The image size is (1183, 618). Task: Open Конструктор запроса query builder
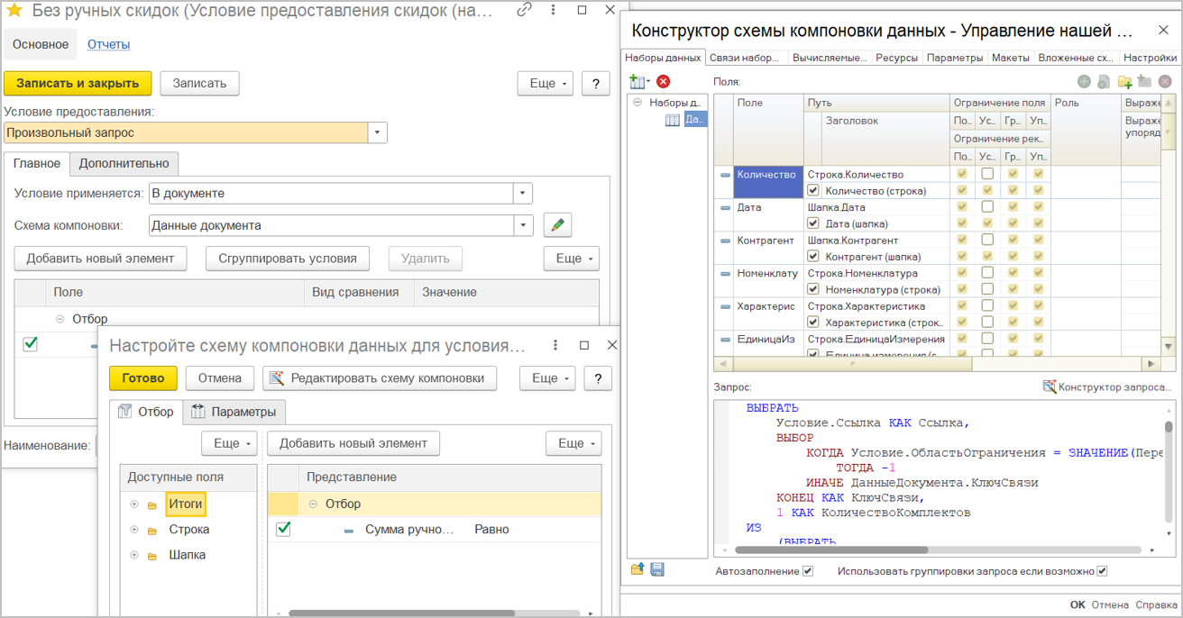pos(1108,386)
